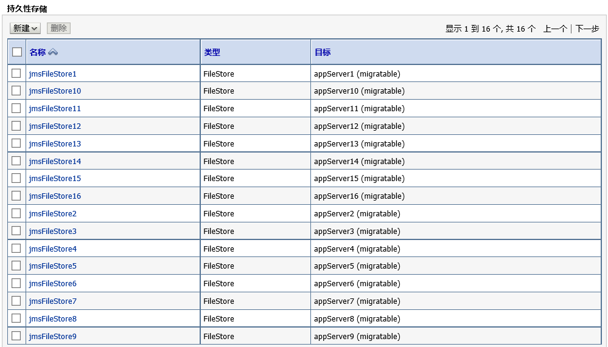Check the box for jmsFileStore16

point(16,196)
